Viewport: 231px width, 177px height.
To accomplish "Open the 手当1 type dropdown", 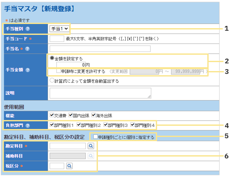I will click(60, 29).
